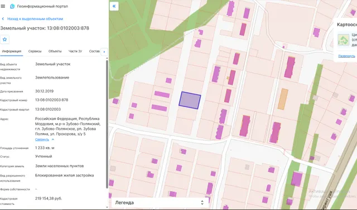The width and height of the screenshot is (357, 210).
Task: Click the parcel title heading text
Action: (45, 28)
